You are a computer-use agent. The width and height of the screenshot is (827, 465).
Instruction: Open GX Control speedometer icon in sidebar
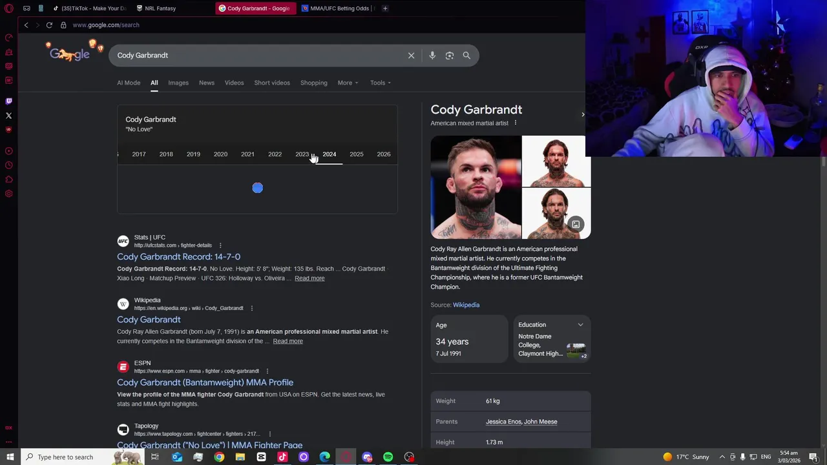coord(9,37)
